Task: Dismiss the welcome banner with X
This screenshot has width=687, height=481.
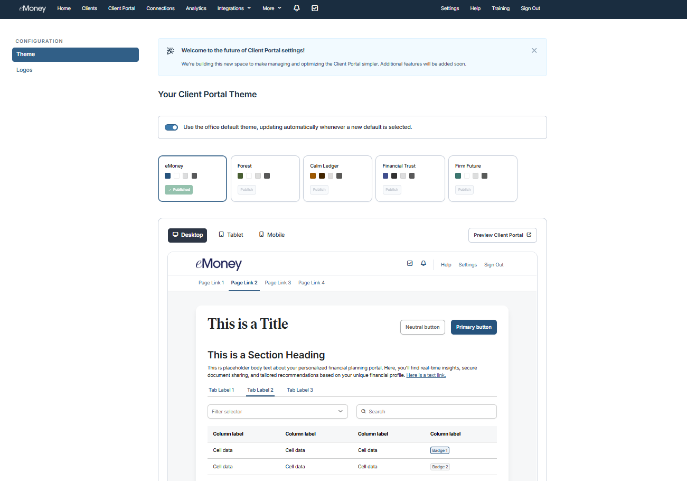Action: (534, 51)
